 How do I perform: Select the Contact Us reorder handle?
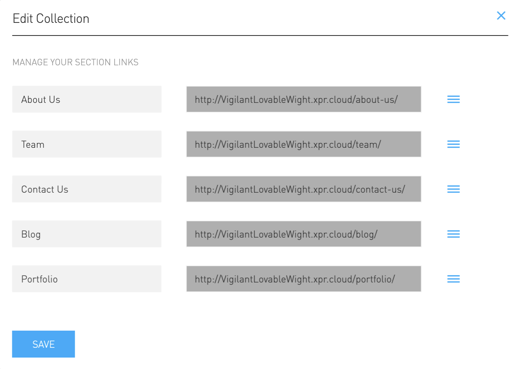tap(453, 189)
